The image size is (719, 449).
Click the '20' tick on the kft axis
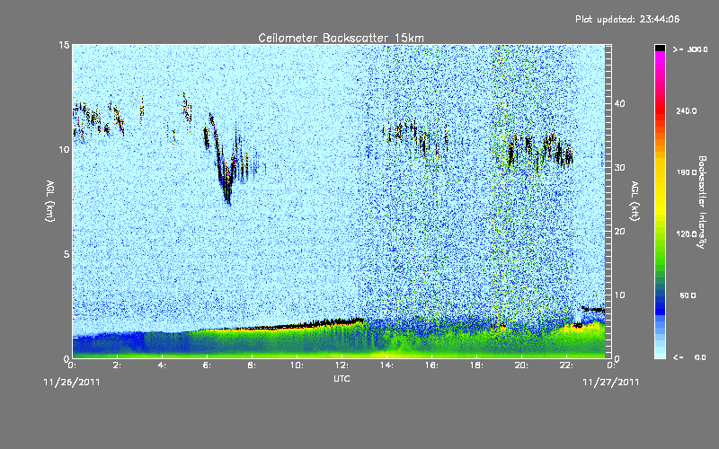619,232
